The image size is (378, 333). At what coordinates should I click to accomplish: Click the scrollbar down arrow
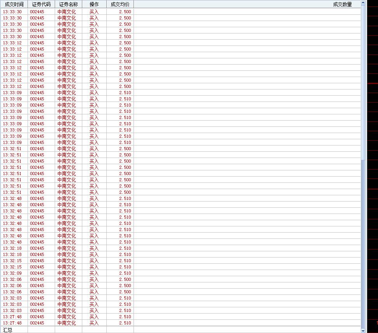(363, 330)
